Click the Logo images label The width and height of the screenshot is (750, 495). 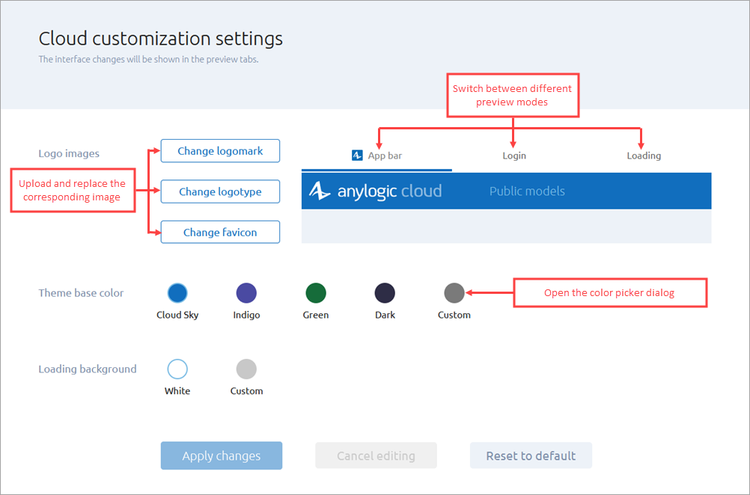coord(69,153)
